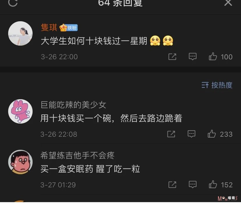Viewport: 241px width, 203px height.
Task: Share the comment by 巨能吃辣的美少女
Action: pyautogui.click(x=171, y=134)
